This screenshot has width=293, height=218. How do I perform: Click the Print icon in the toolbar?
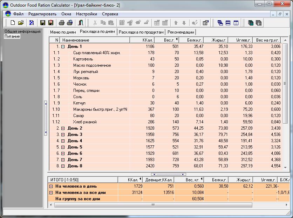tap(62, 23)
